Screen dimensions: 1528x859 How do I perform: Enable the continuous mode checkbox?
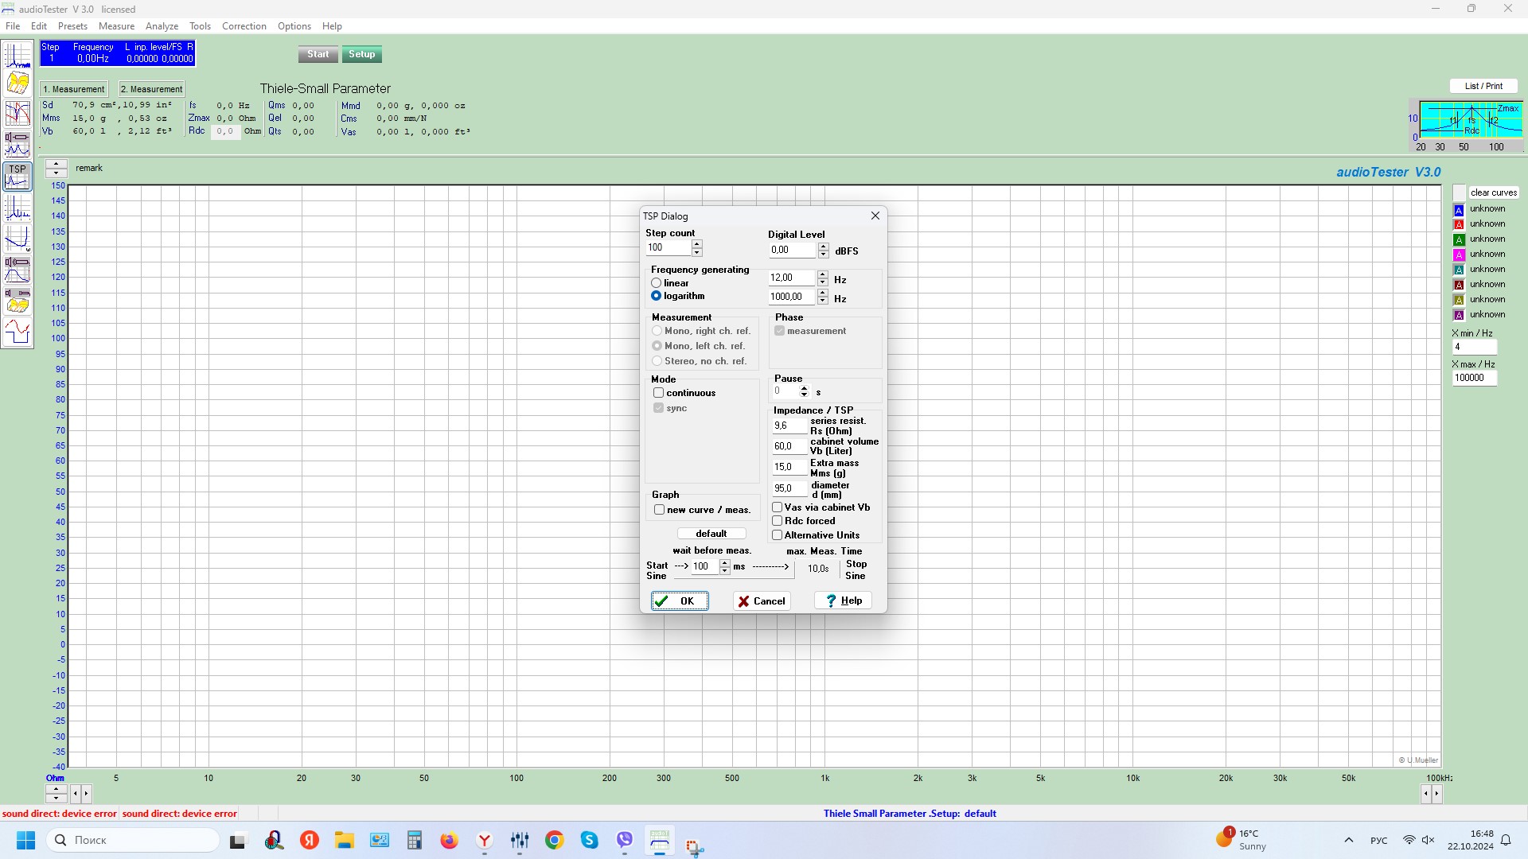[659, 393]
